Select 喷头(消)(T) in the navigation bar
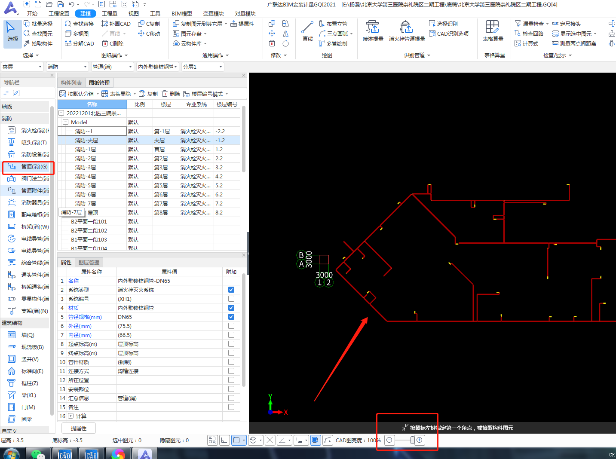This screenshot has width=616, height=459. pyautogui.click(x=28, y=142)
